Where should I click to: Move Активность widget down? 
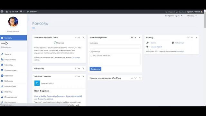pos(79,69)
